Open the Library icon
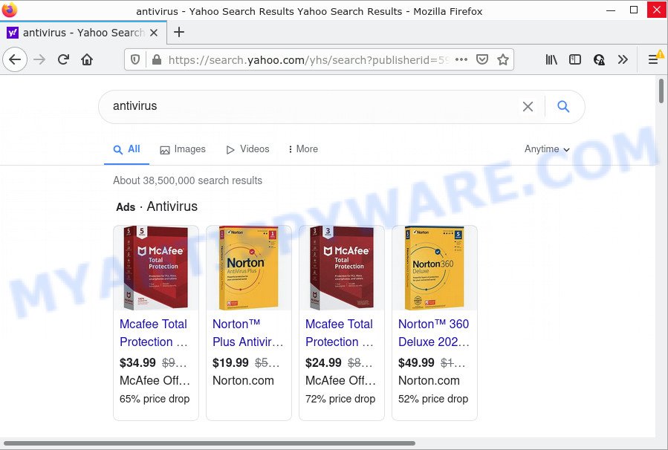This screenshot has height=450, width=668. (551, 59)
